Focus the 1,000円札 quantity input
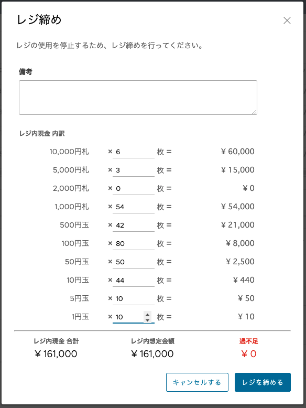Viewport: 306px width, 408px height. coord(134,207)
